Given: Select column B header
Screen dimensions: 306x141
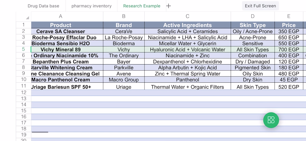Looking at the screenshot, I should [124, 16].
